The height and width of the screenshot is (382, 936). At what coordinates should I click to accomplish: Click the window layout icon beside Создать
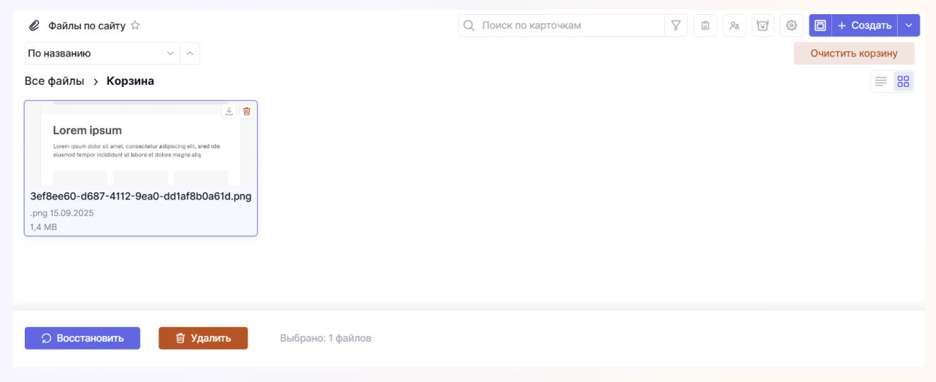tap(820, 25)
